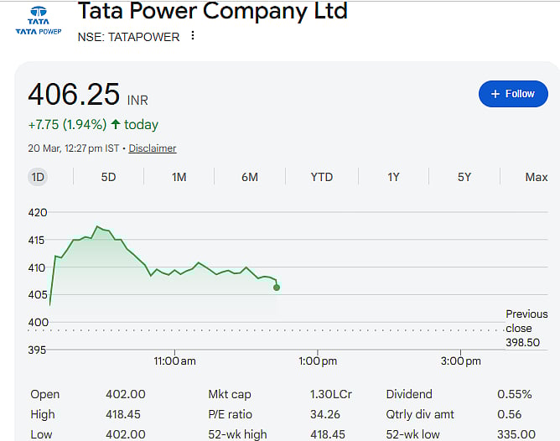This screenshot has height=441, width=560.
Task: Click the green current price dot on chart
Action: tap(277, 288)
